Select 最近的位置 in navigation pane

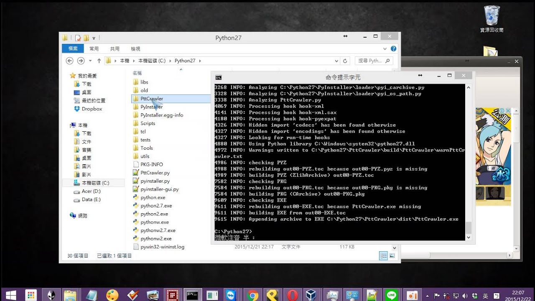(90, 100)
